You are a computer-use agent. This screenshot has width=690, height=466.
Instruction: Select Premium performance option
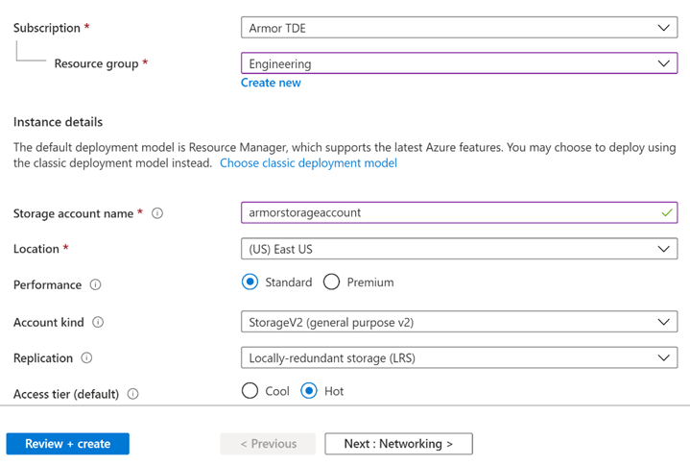click(332, 282)
